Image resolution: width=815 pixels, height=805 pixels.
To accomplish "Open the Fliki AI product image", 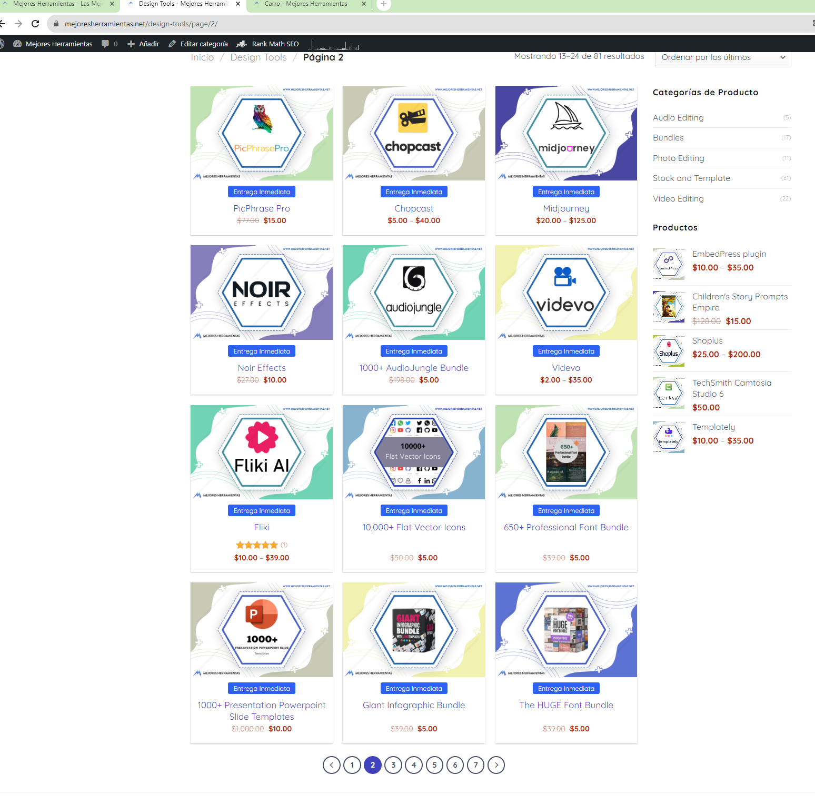I will (262, 452).
